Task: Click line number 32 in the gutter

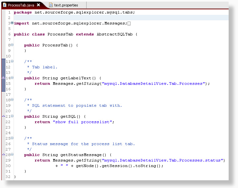Action: (x=8, y=177)
